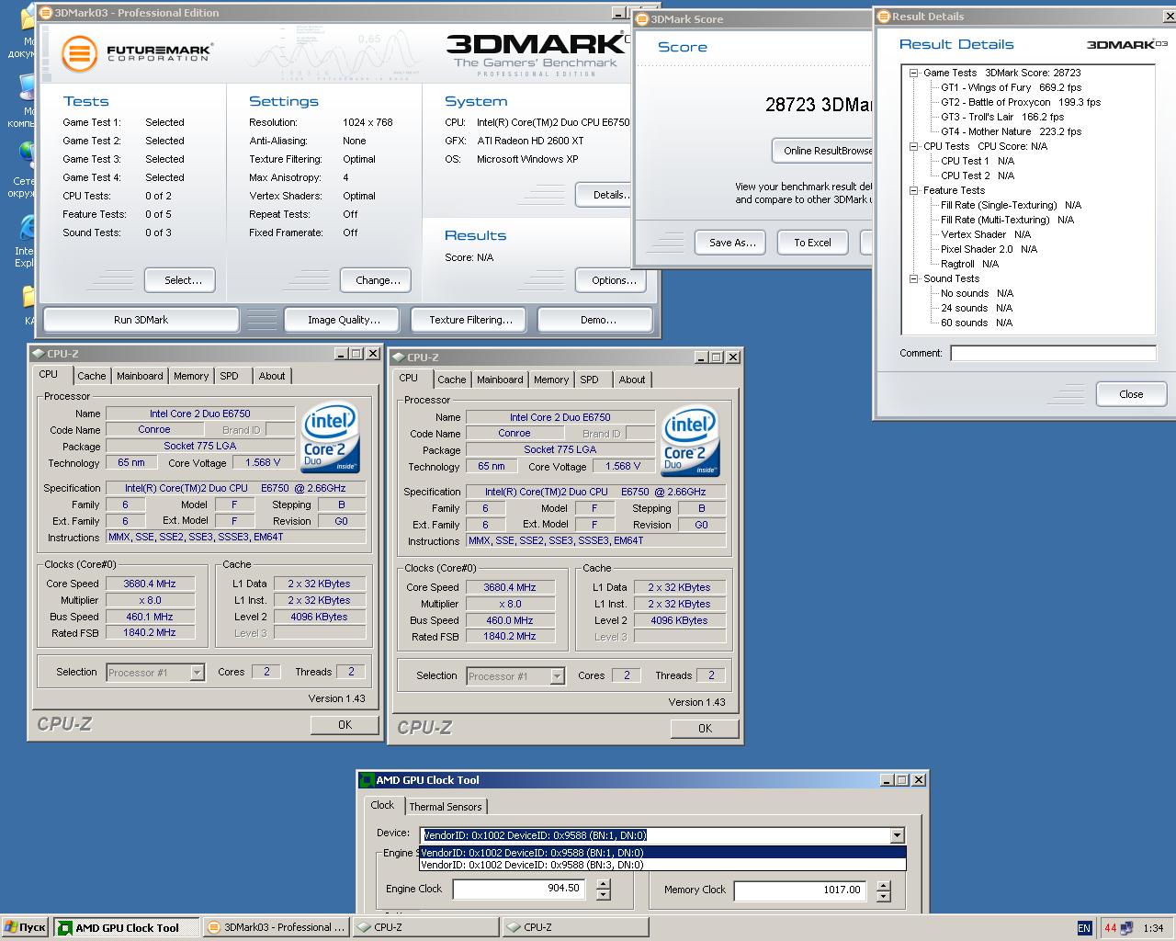Click the Bus Speed 460.0 MHz value in the right CPU-Z window

pyautogui.click(x=510, y=620)
